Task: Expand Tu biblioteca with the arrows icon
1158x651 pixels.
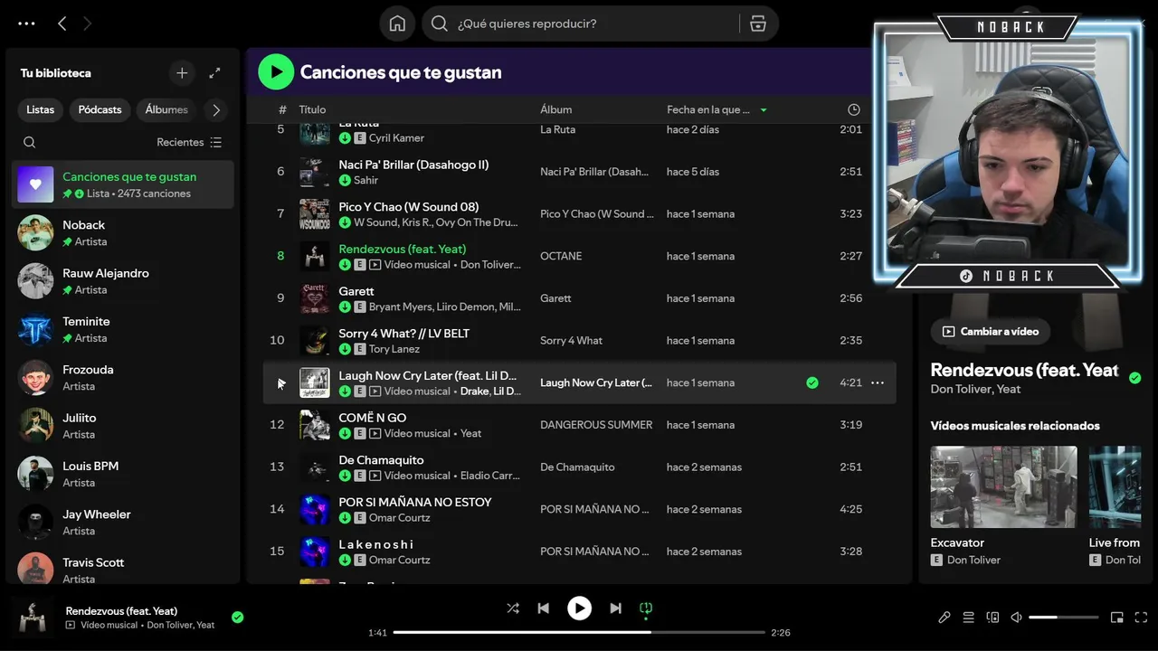Action: pos(214,73)
